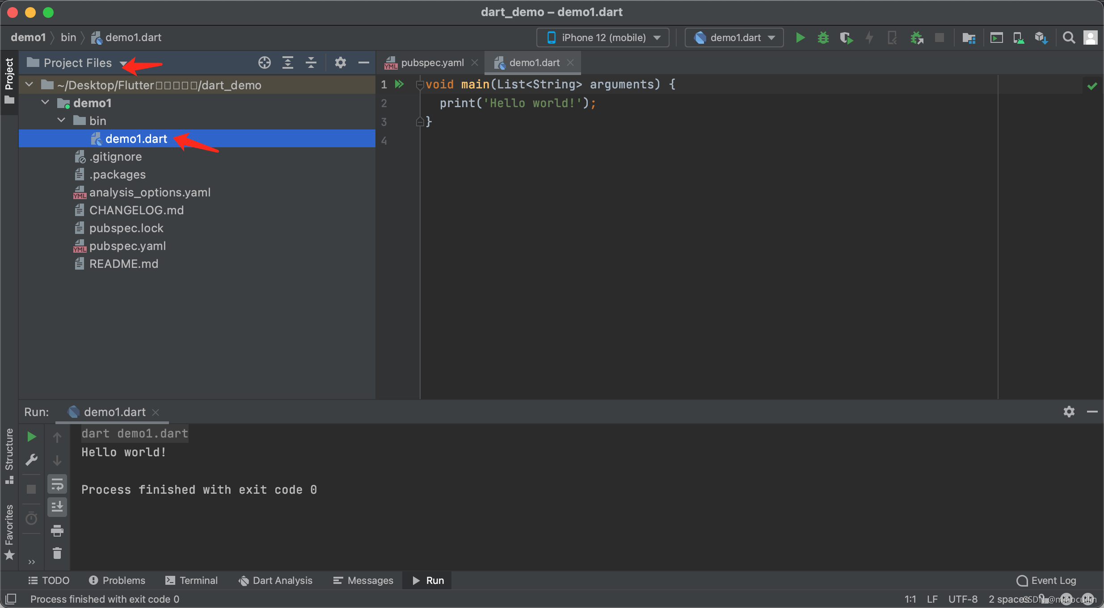Toggle the Project tool window sidebar button
The width and height of the screenshot is (1104, 608).
[x=9, y=80]
